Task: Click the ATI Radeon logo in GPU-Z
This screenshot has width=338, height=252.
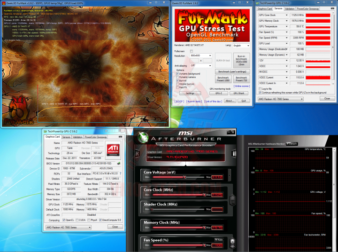Action: (x=113, y=150)
